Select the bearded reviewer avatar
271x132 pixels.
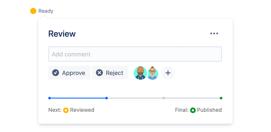coord(140,73)
